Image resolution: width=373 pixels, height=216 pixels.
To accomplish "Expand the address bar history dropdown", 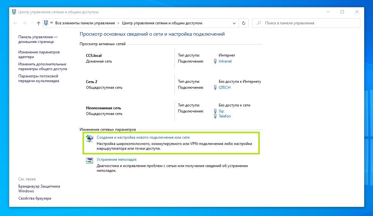I will pos(234,23).
